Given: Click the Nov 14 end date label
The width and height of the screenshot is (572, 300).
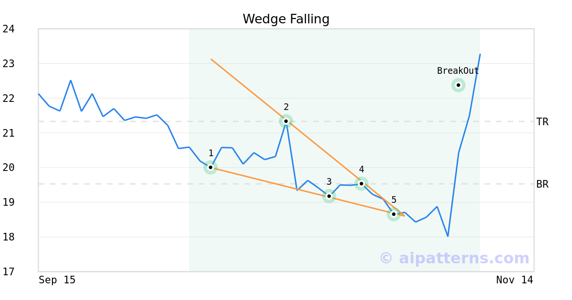Looking at the screenshot, I should [515, 280].
